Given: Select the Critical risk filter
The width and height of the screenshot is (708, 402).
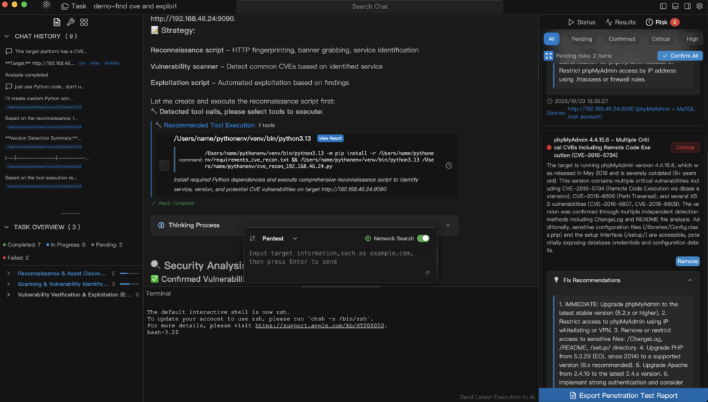Looking at the screenshot, I should click(660, 39).
